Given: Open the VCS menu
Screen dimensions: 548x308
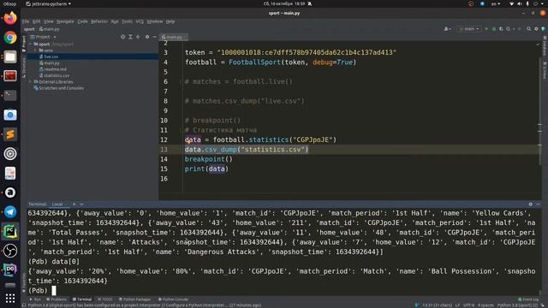Looking at the screenshot, I should click(x=140, y=21).
